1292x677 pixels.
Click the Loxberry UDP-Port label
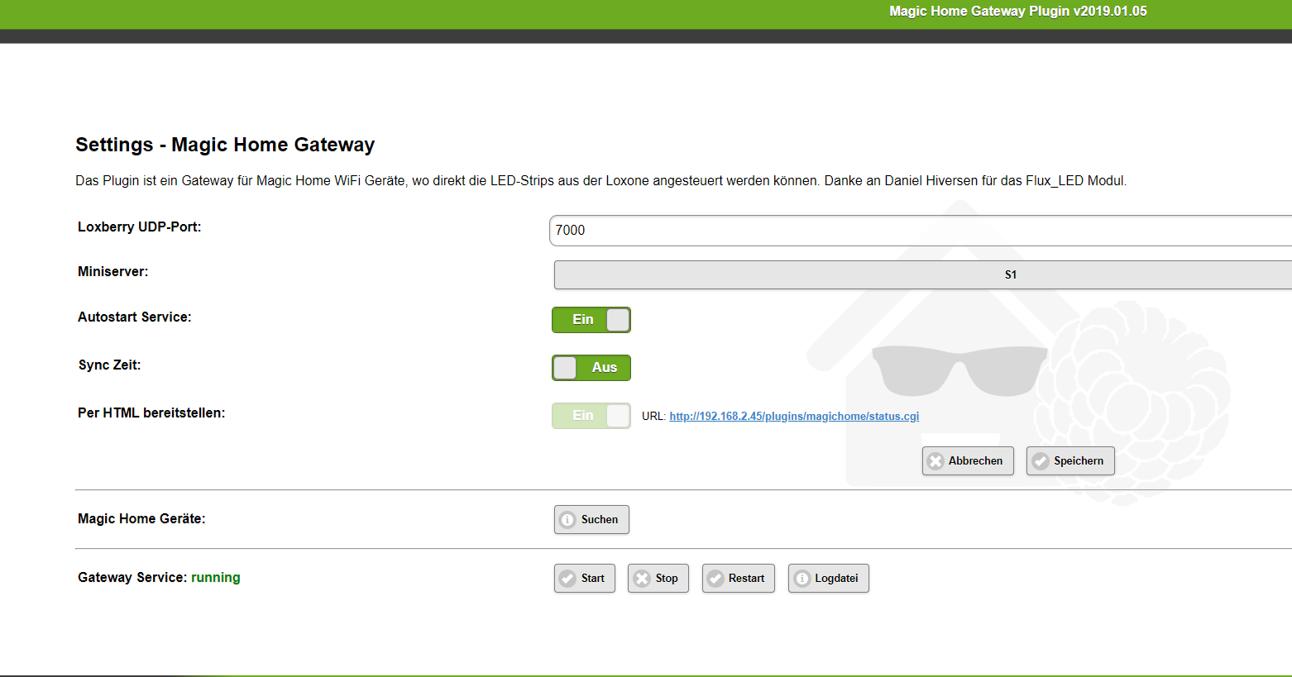(140, 227)
